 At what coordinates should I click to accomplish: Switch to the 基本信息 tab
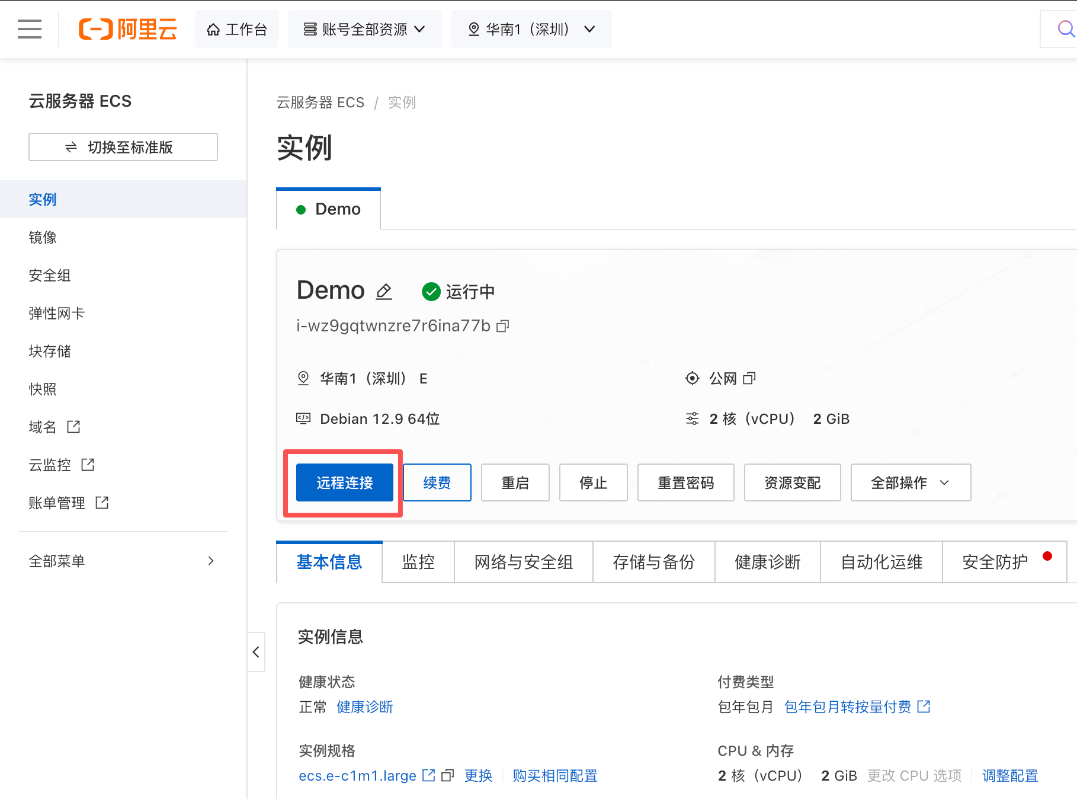(329, 562)
